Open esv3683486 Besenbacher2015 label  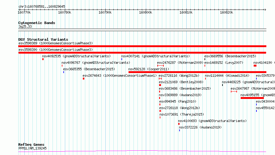coord(185,88)
